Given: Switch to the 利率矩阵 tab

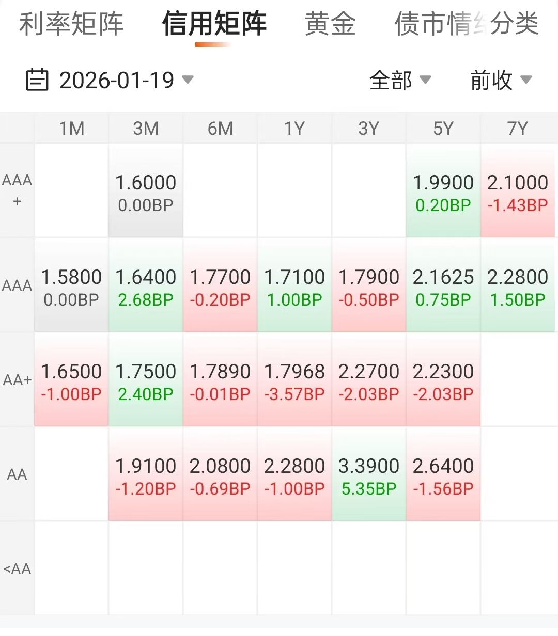Looking at the screenshot, I should click(x=71, y=24).
